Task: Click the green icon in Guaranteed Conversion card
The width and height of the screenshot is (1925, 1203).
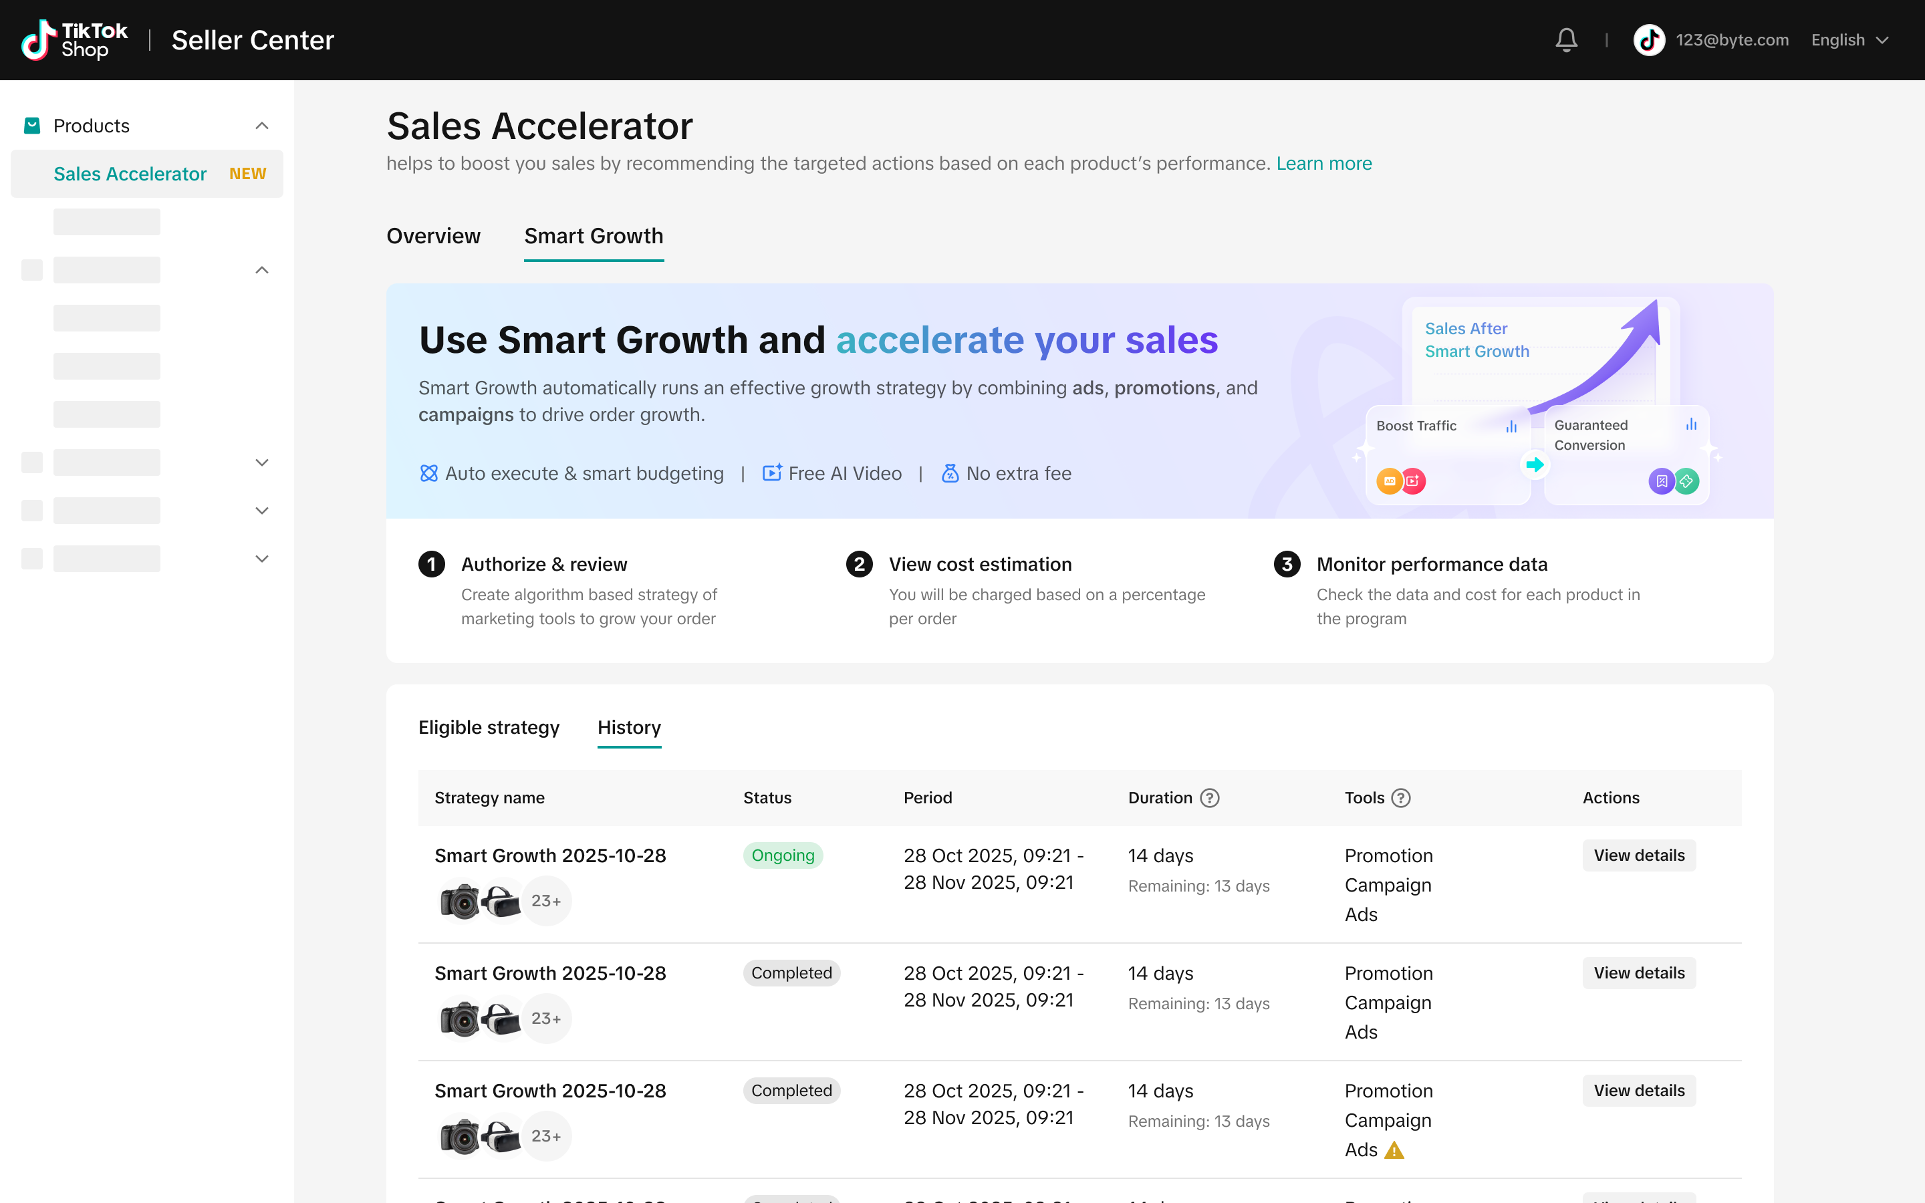Action: point(1686,481)
